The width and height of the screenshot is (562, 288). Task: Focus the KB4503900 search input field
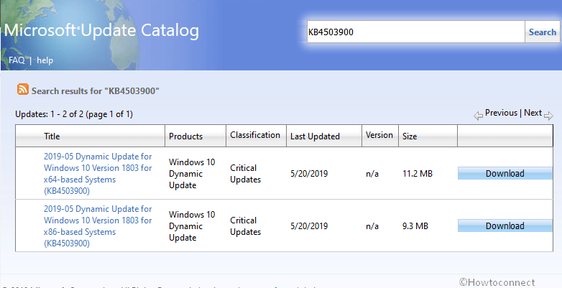tap(415, 32)
